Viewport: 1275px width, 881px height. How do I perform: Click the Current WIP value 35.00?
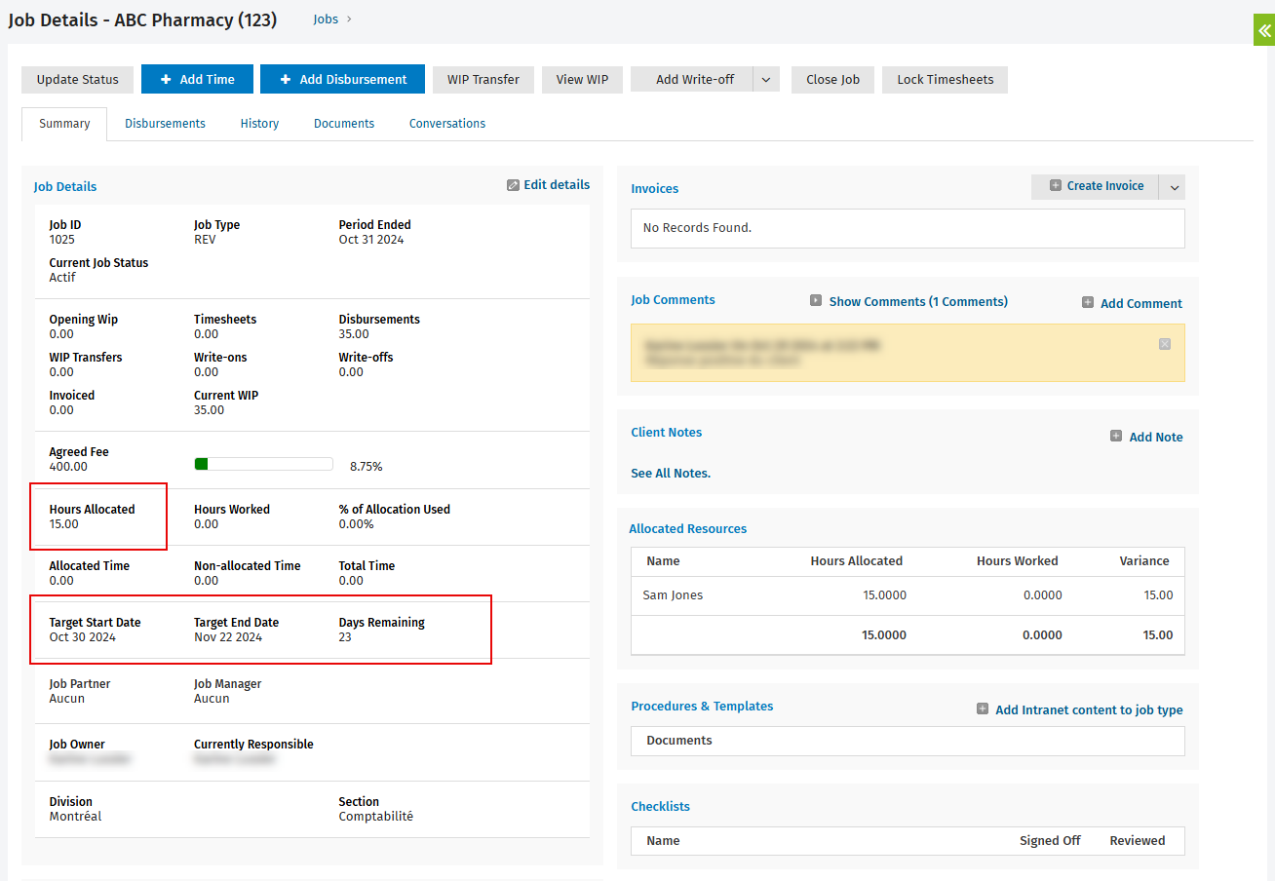pos(209,410)
